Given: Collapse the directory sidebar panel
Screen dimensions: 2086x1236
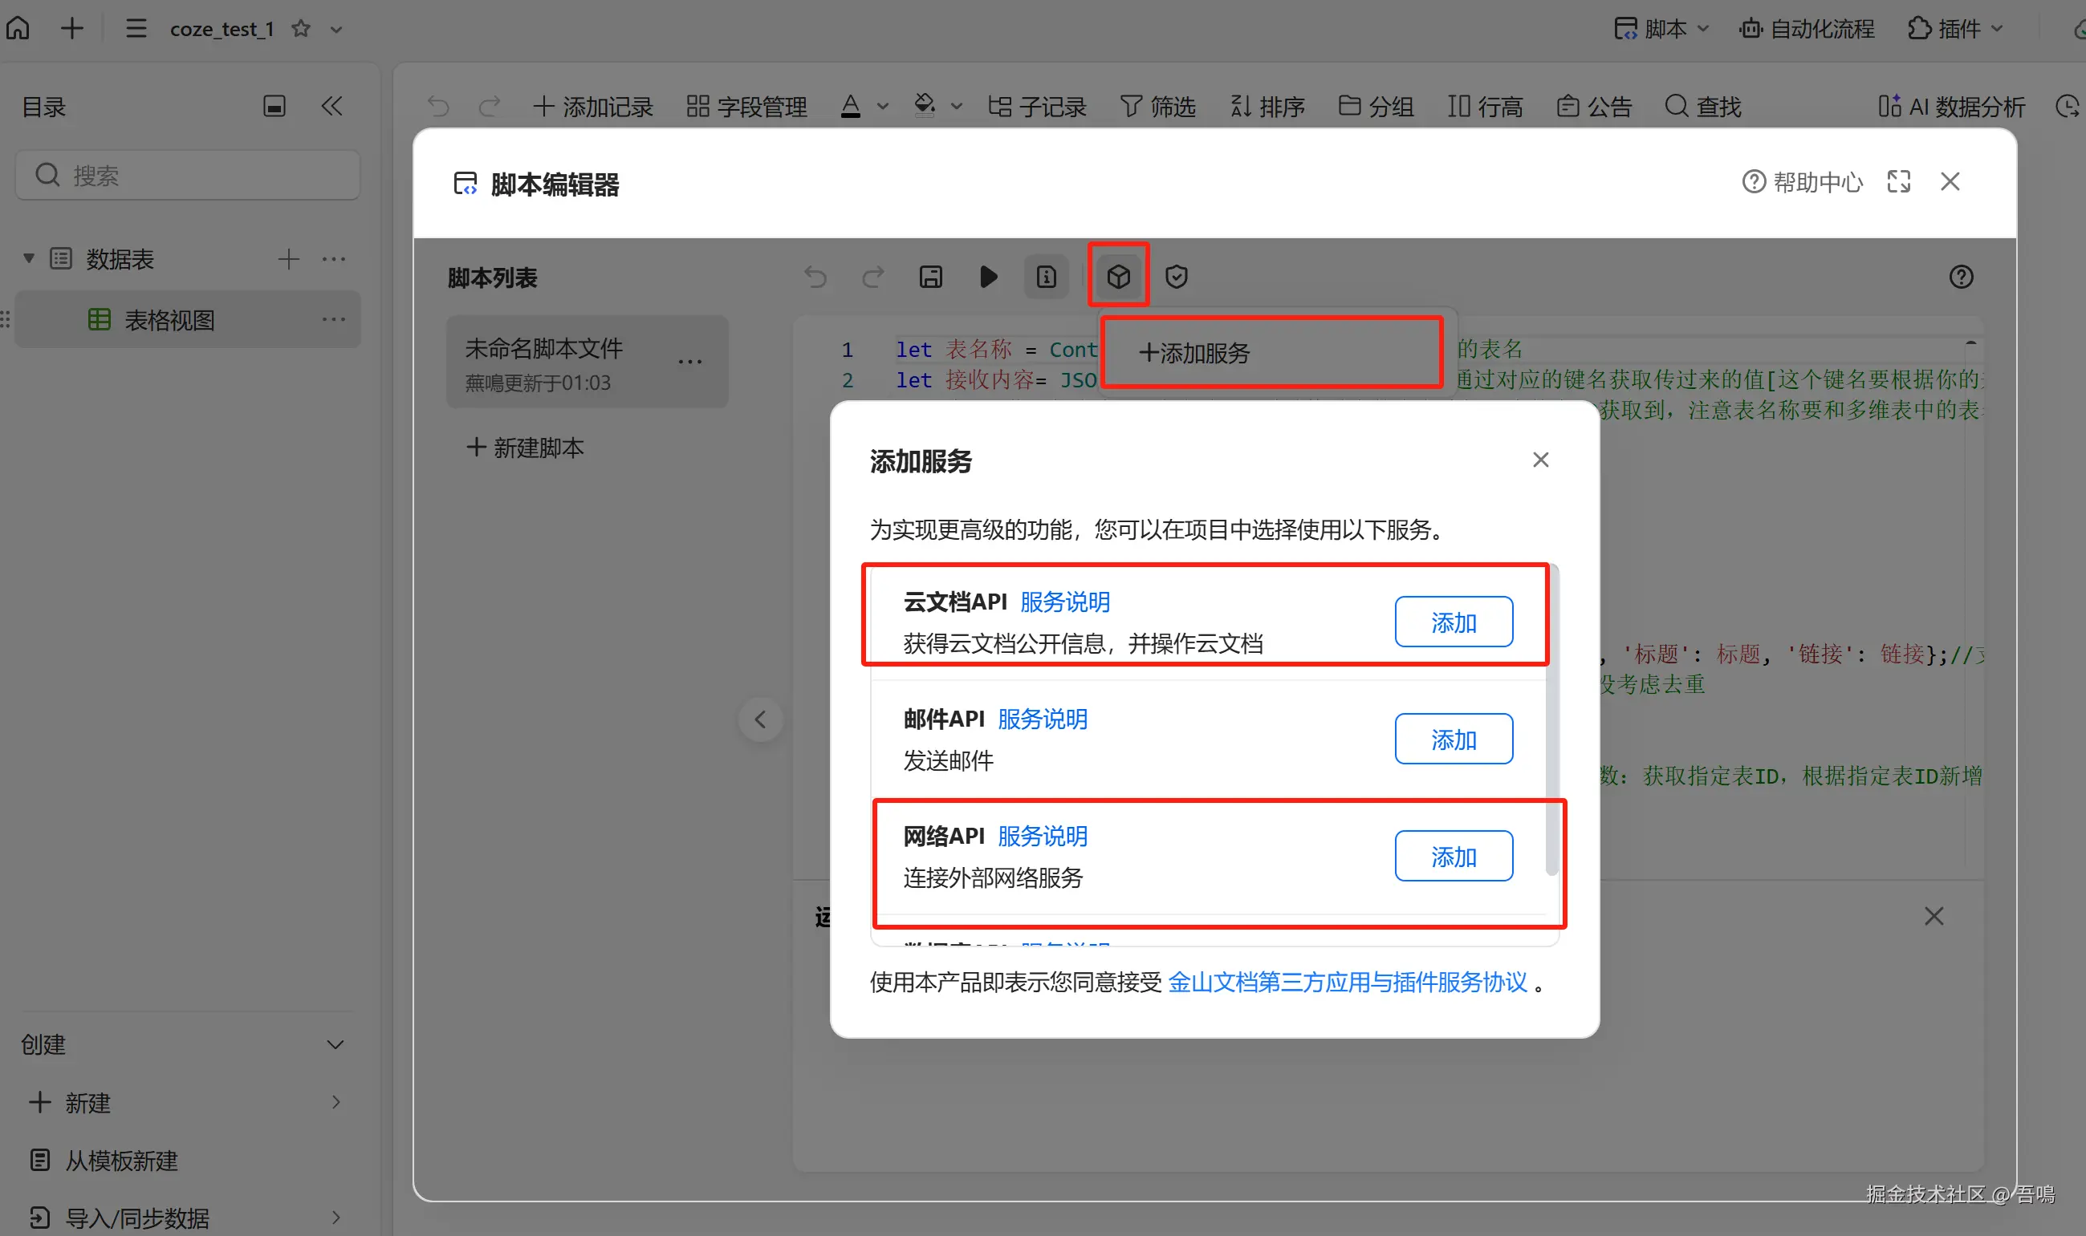Looking at the screenshot, I should pos(331,106).
